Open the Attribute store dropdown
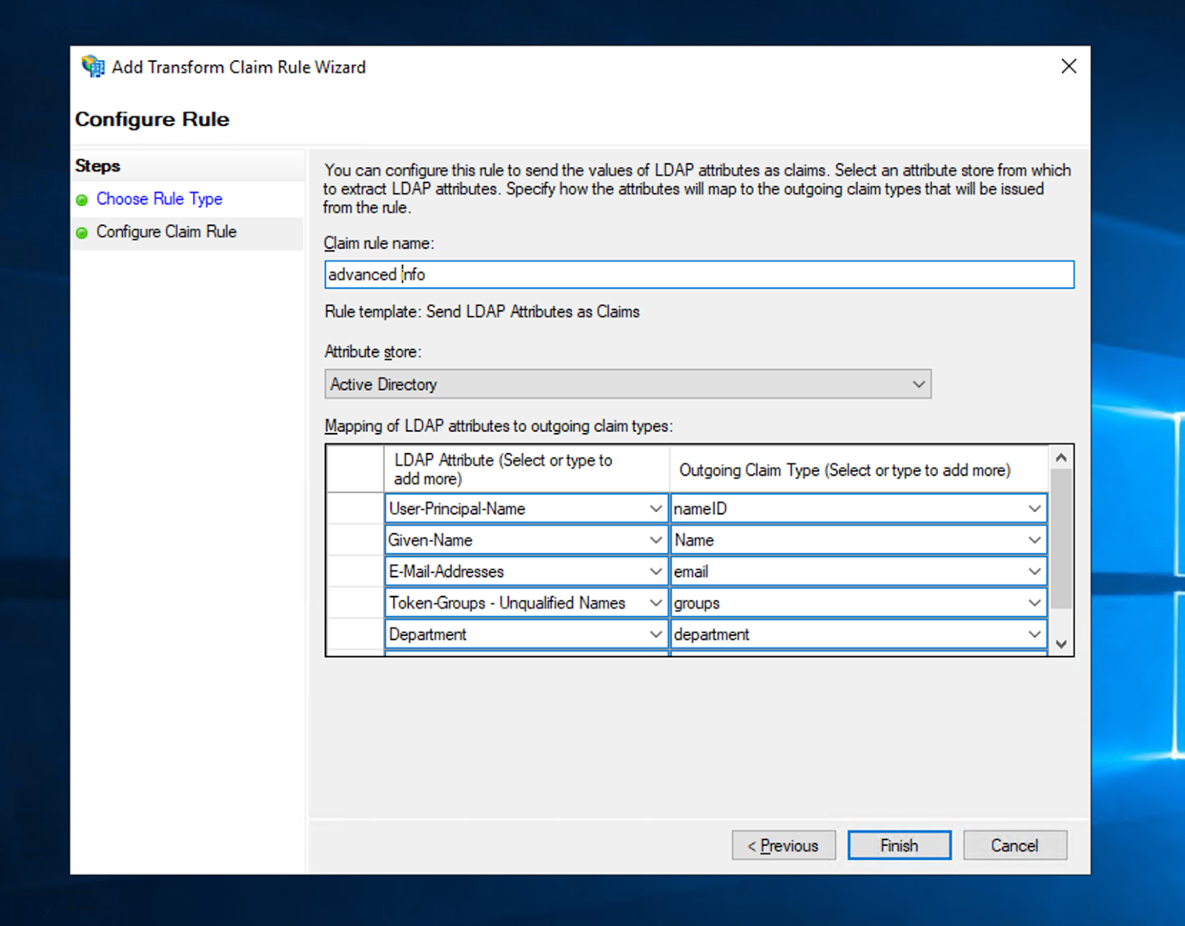Viewport: 1185px width, 926px height. [628, 384]
